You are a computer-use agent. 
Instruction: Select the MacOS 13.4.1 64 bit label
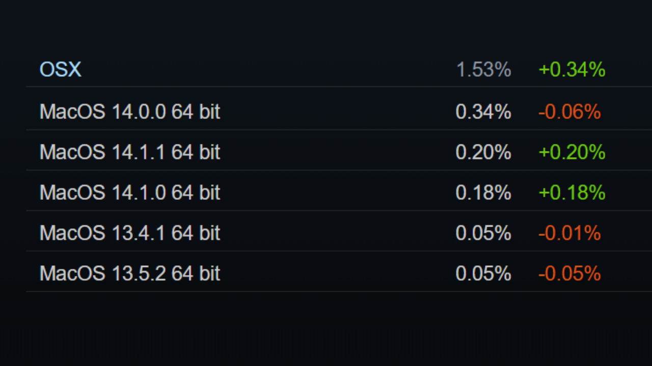coord(130,233)
